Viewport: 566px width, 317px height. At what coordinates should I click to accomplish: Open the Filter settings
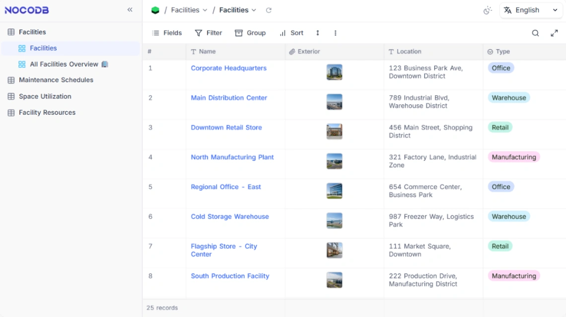[208, 33]
